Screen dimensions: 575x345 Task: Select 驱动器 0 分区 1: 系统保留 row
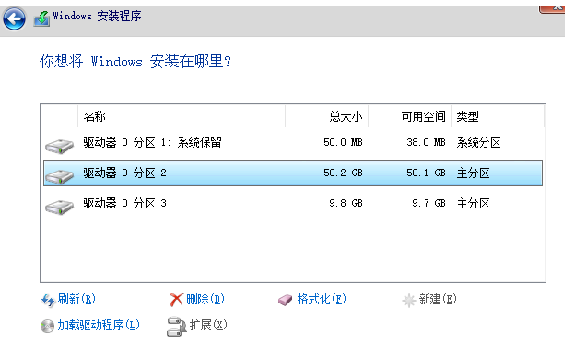(x=293, y=142)
